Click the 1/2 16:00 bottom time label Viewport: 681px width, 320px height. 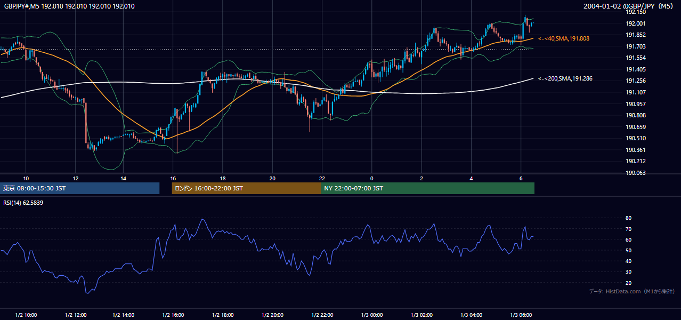173,315
